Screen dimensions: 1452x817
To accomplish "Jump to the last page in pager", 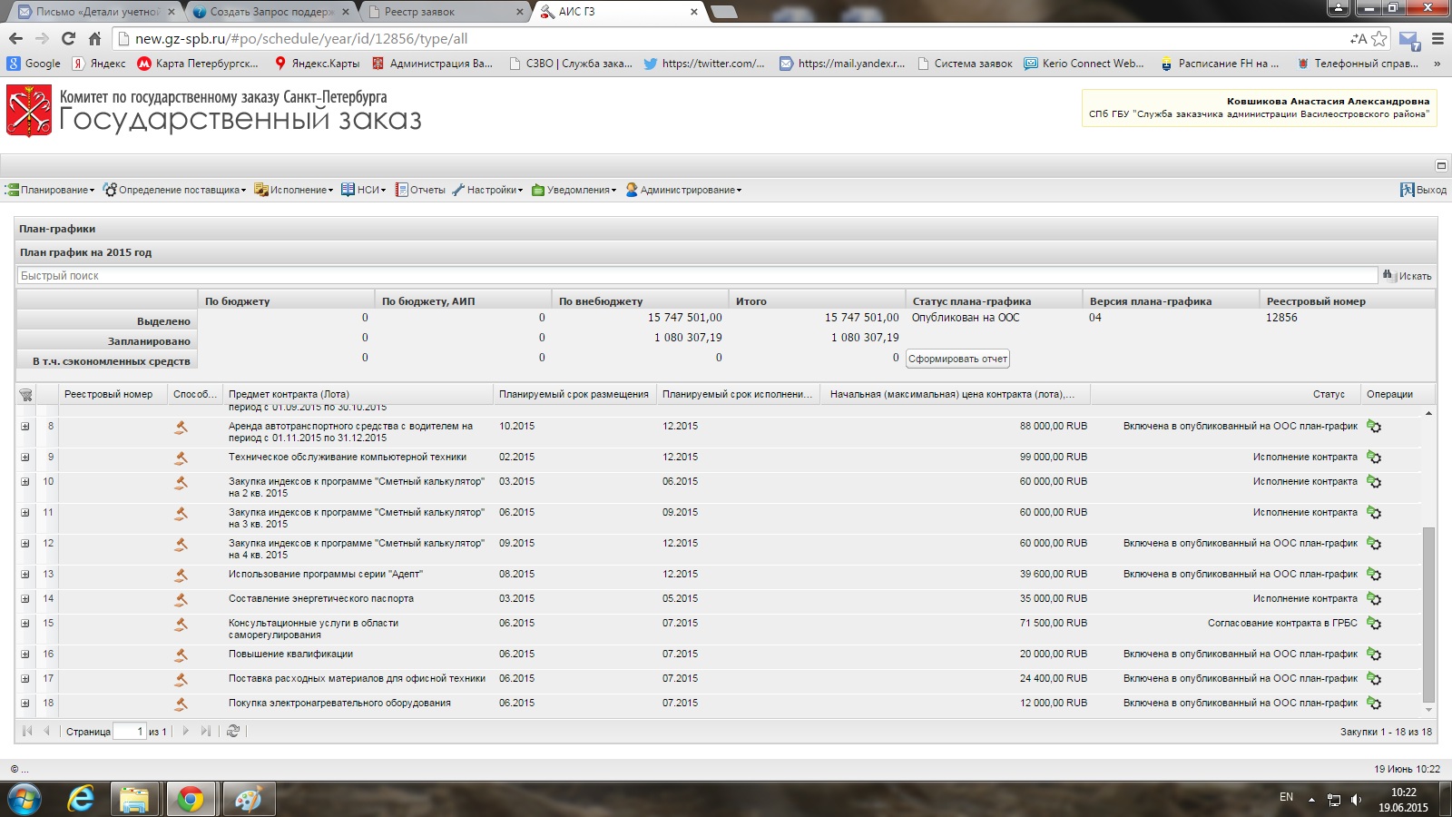I will pos(206,731).
